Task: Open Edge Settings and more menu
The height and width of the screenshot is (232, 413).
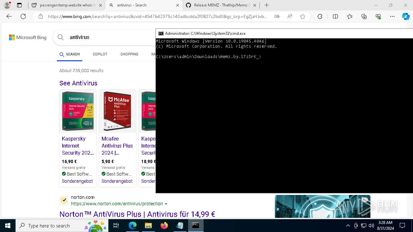Action: click(392, 17)
